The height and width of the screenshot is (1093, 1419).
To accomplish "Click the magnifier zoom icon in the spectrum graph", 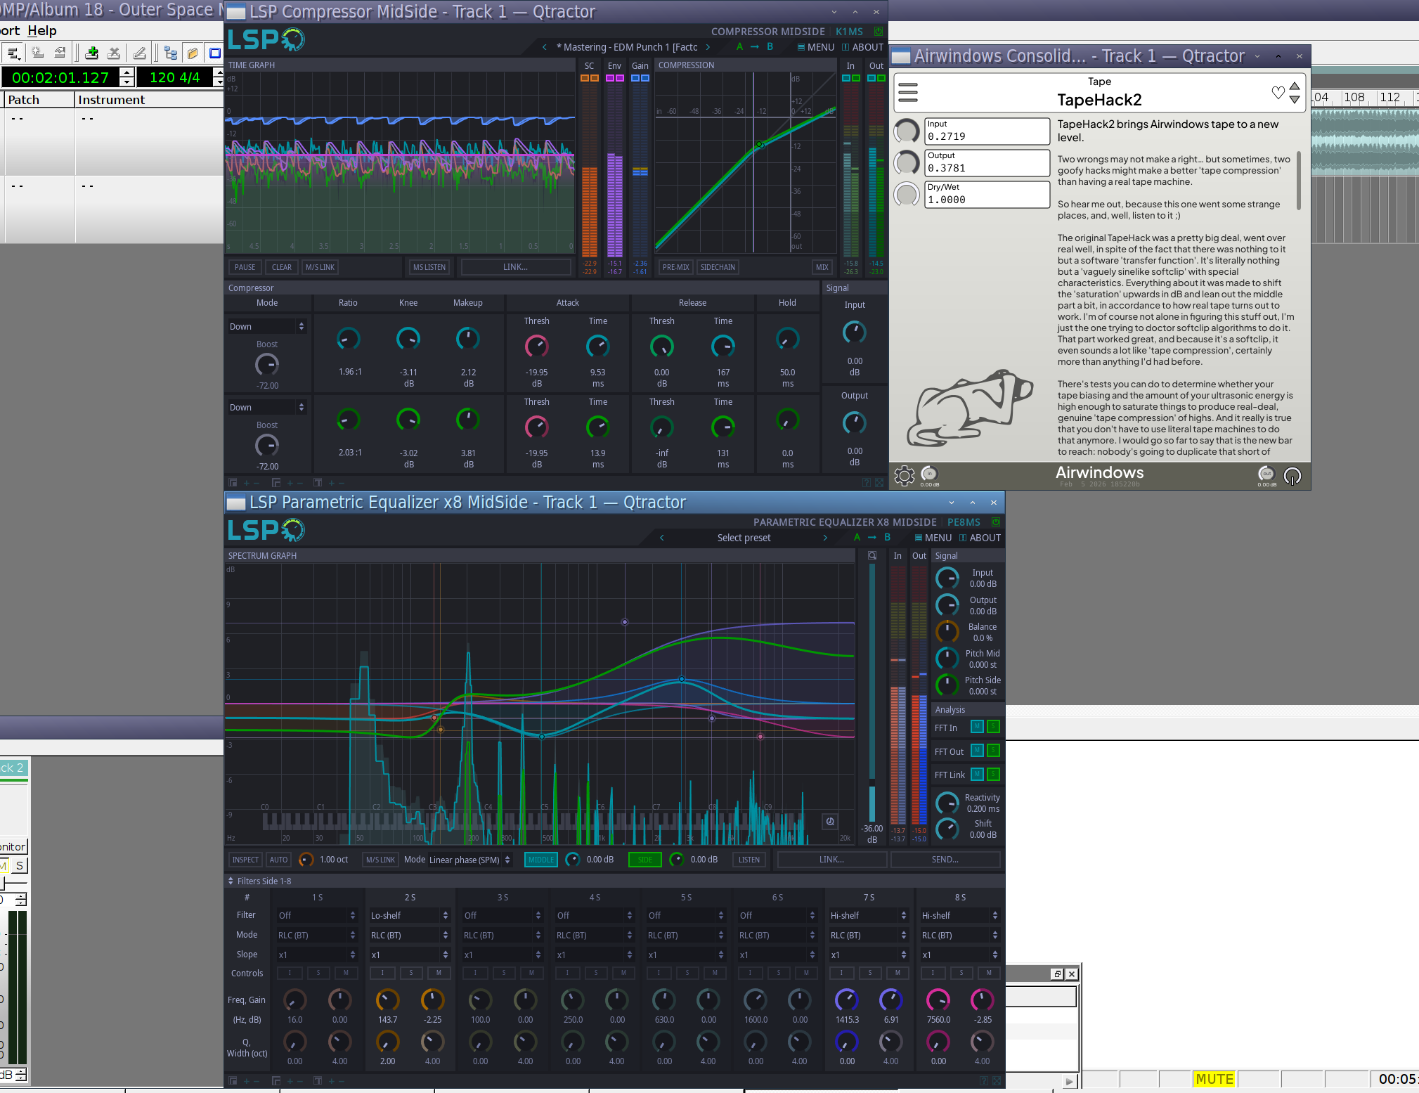I will 872,555.
